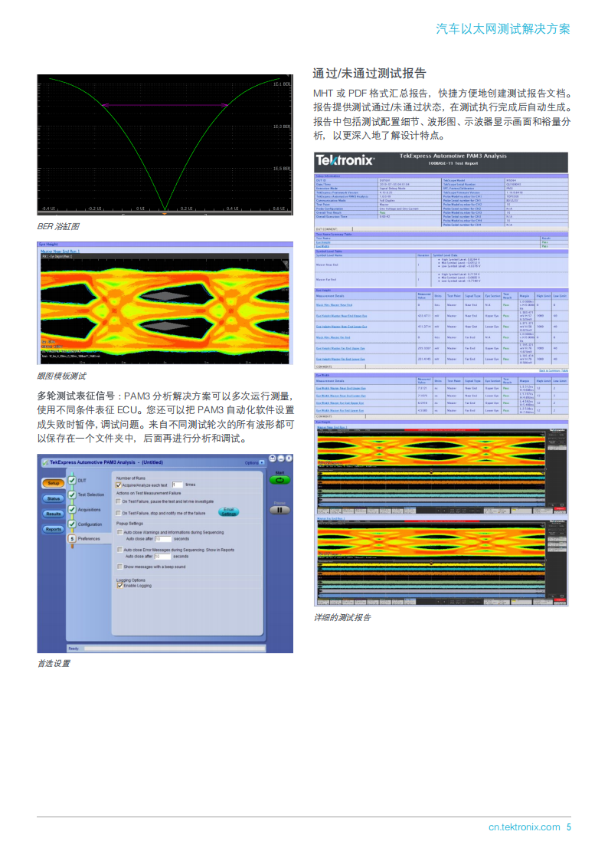This screenshot has width=608, height=861.
Task: Enable pause the test on failure
Action: 118,501
